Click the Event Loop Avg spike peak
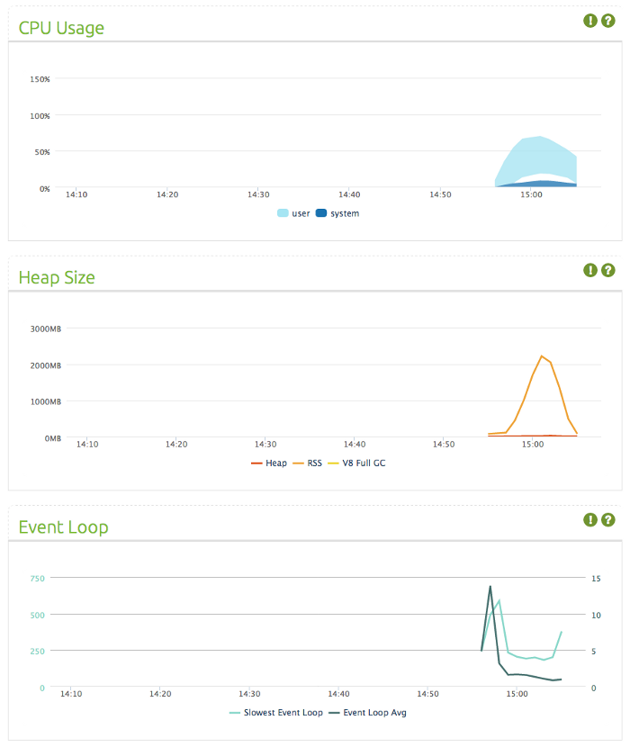 [490, 587]
